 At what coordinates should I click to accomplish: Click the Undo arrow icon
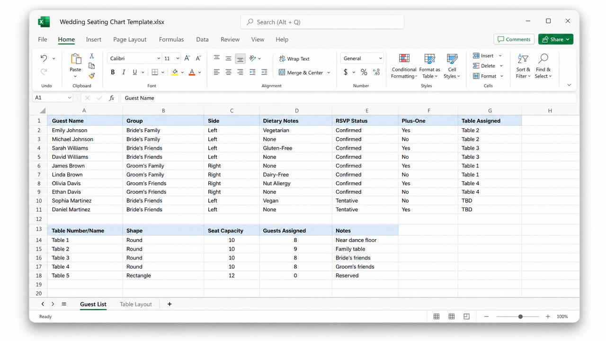pos(44,58)
